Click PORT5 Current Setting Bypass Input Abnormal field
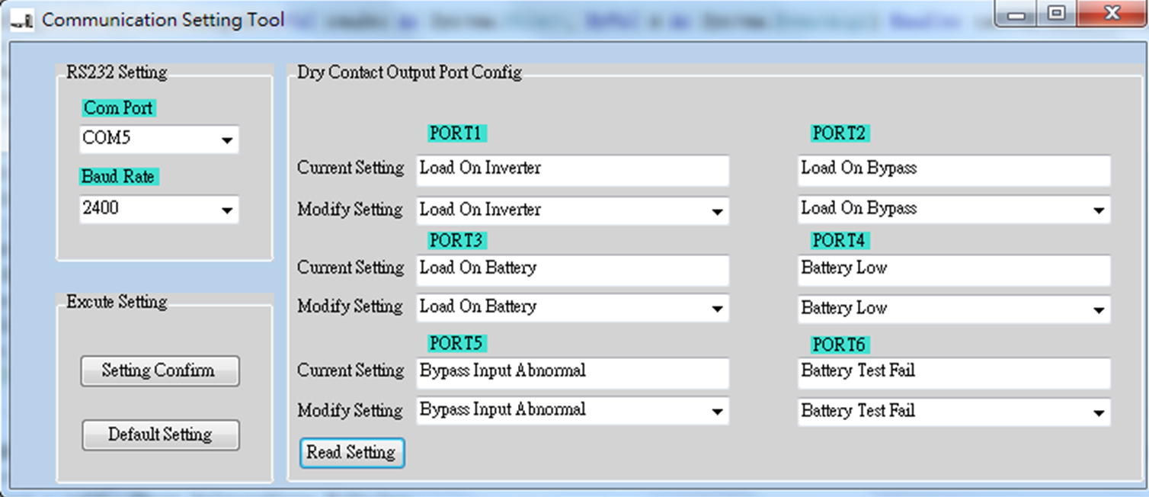 point(571,373)
